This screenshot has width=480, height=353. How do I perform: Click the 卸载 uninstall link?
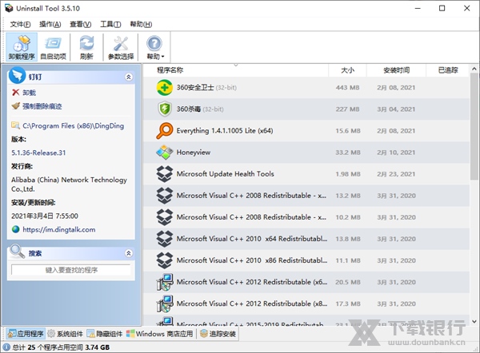click(29, 93)
